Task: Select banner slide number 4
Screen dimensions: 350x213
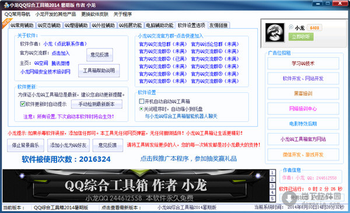Action: (272, 192)
